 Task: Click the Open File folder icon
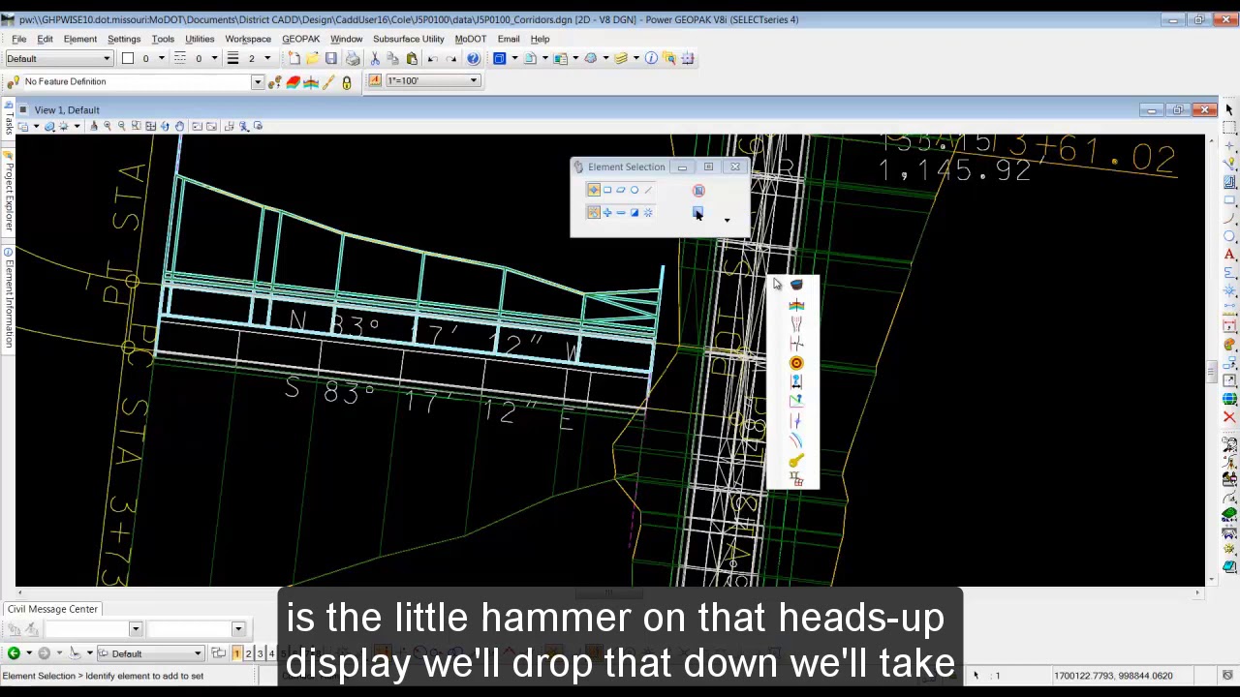tap(313, 59)
